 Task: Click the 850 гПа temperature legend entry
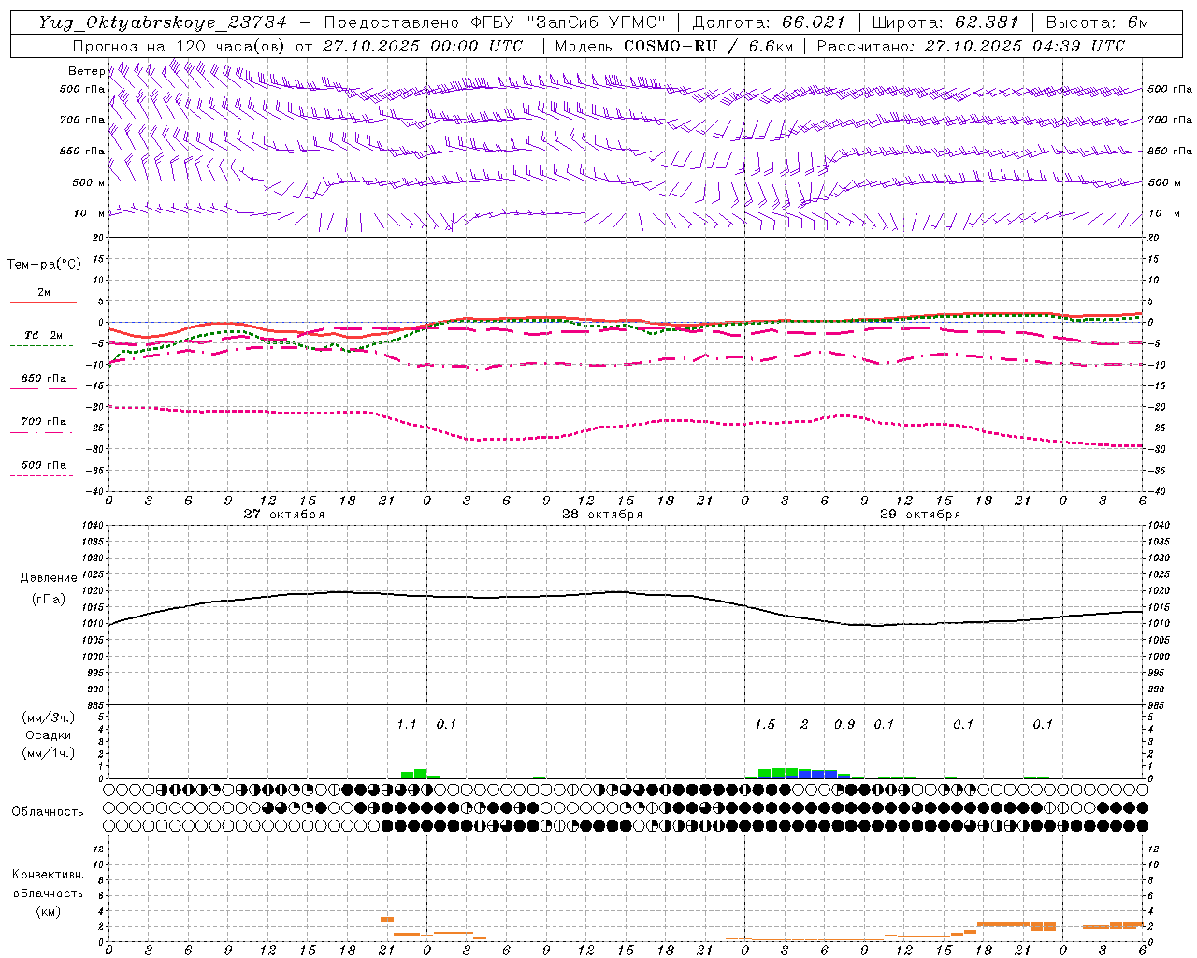tap(44, 379)
